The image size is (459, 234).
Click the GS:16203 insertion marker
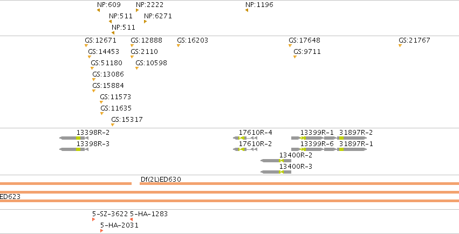click(179, 46)
